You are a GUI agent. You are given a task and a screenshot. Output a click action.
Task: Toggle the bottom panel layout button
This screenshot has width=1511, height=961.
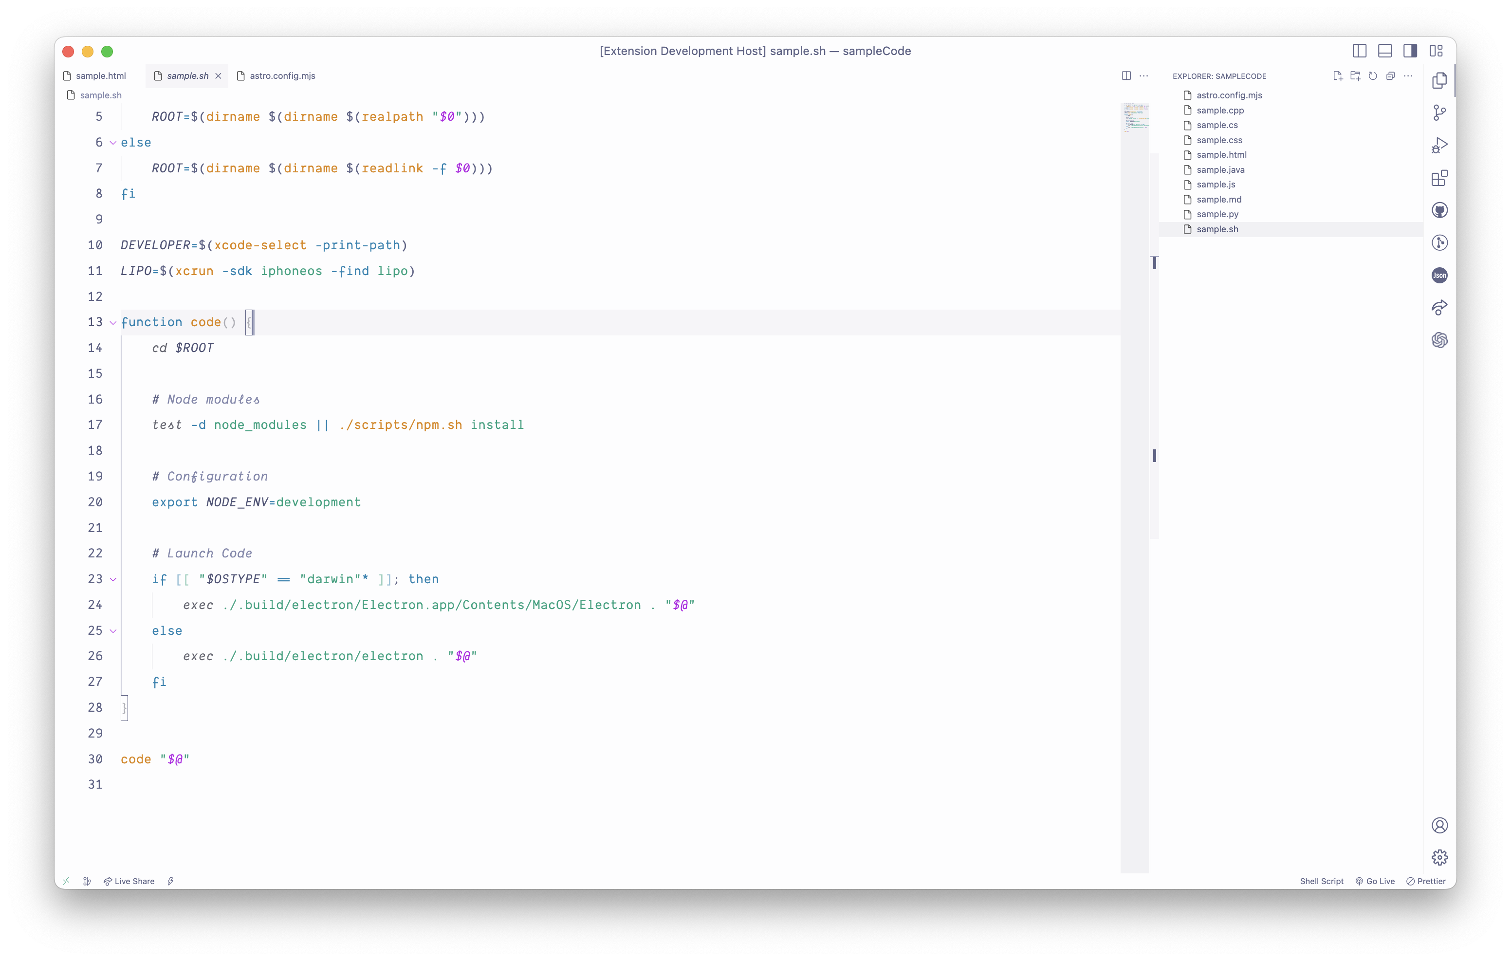[x=1385, y=51]
